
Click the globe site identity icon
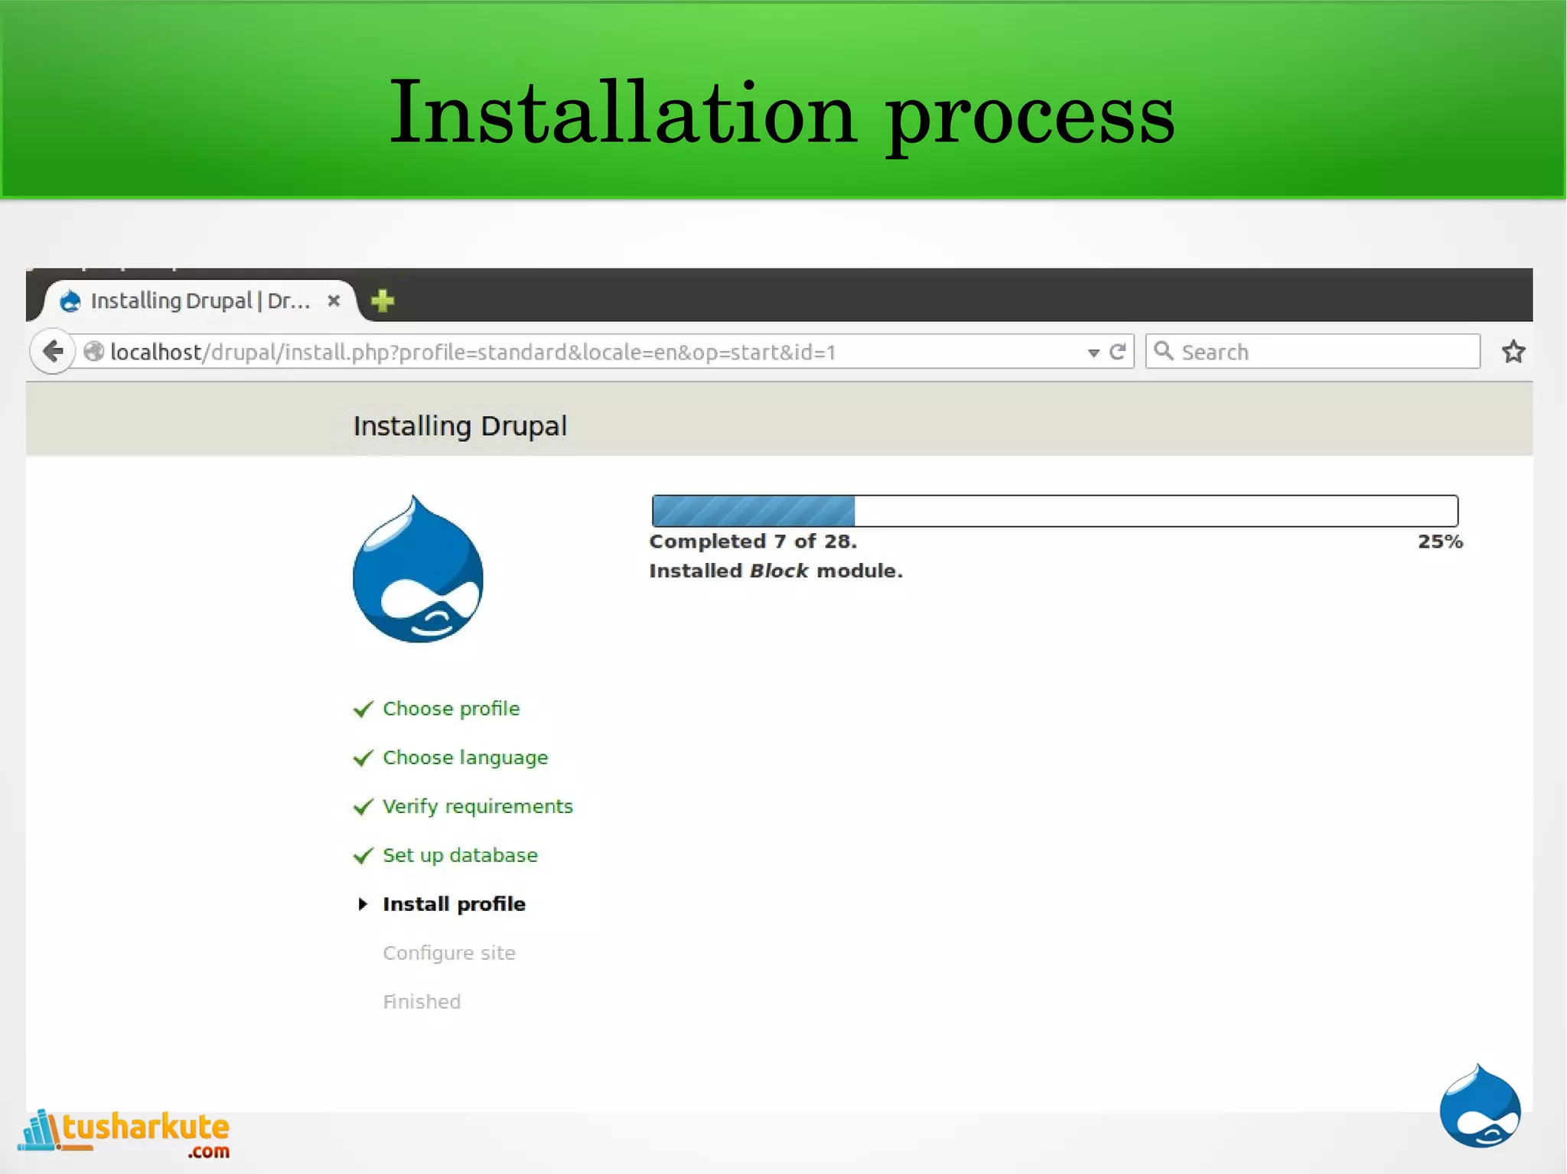click(94, 352)
